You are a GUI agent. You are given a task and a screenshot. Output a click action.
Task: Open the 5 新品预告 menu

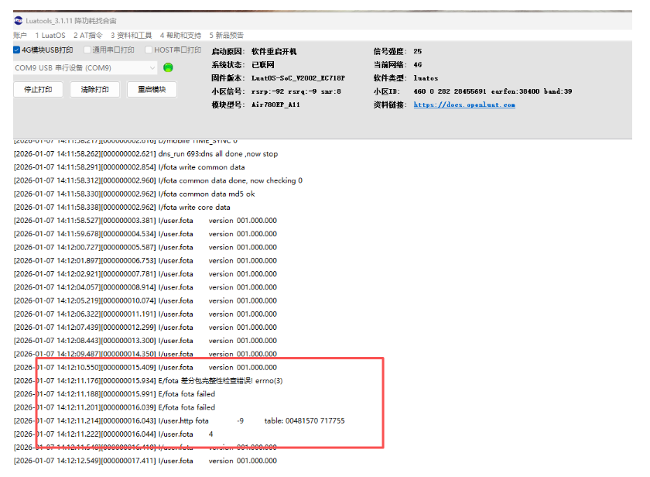[x=226, y=36]
